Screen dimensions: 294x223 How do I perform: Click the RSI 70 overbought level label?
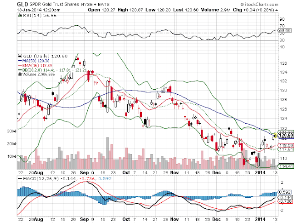(282, 26)
